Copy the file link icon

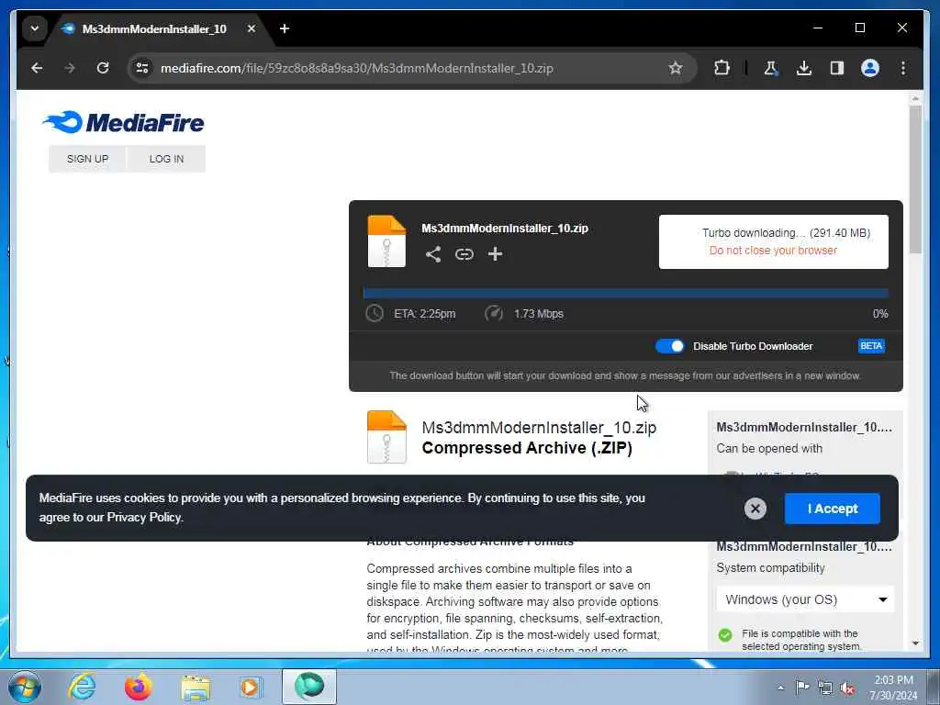(464, 254)
